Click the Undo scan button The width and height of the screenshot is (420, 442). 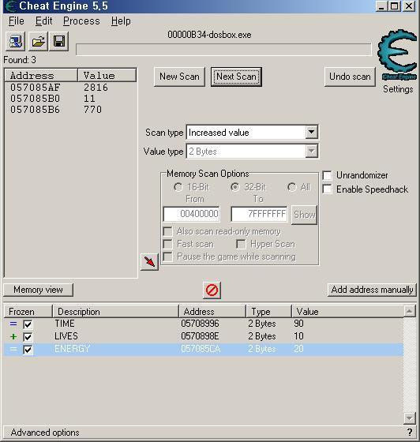(350, 77)
